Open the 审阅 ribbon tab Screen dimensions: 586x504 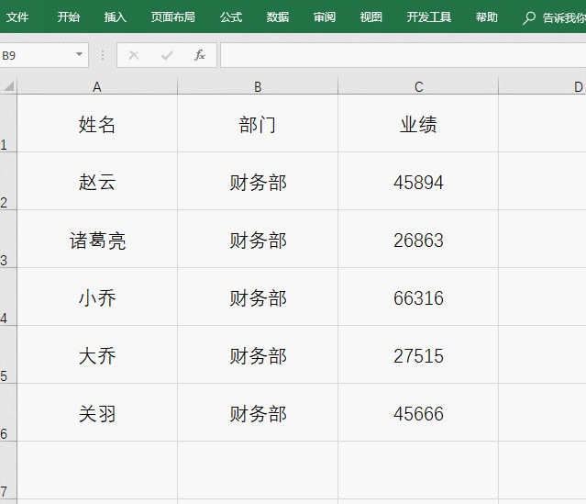[325, 17]
